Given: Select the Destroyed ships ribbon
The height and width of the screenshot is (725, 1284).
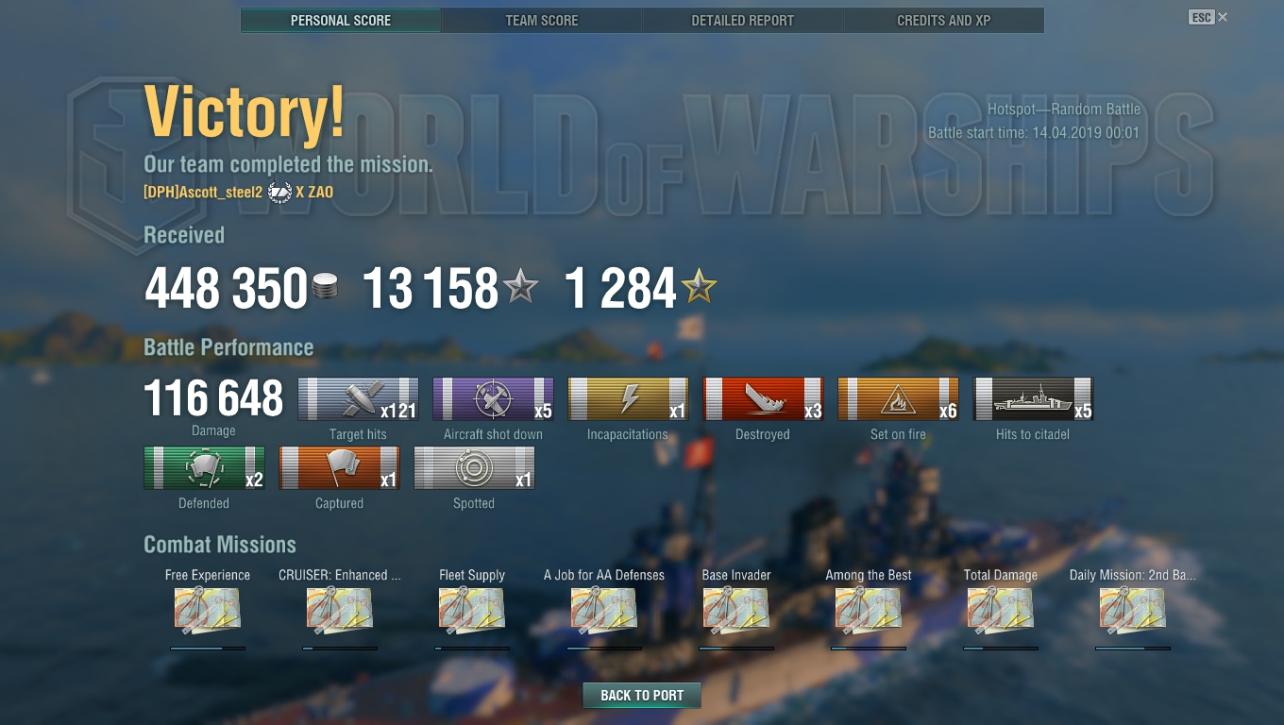Looking at the screenshot, I should tap(763, 399).
